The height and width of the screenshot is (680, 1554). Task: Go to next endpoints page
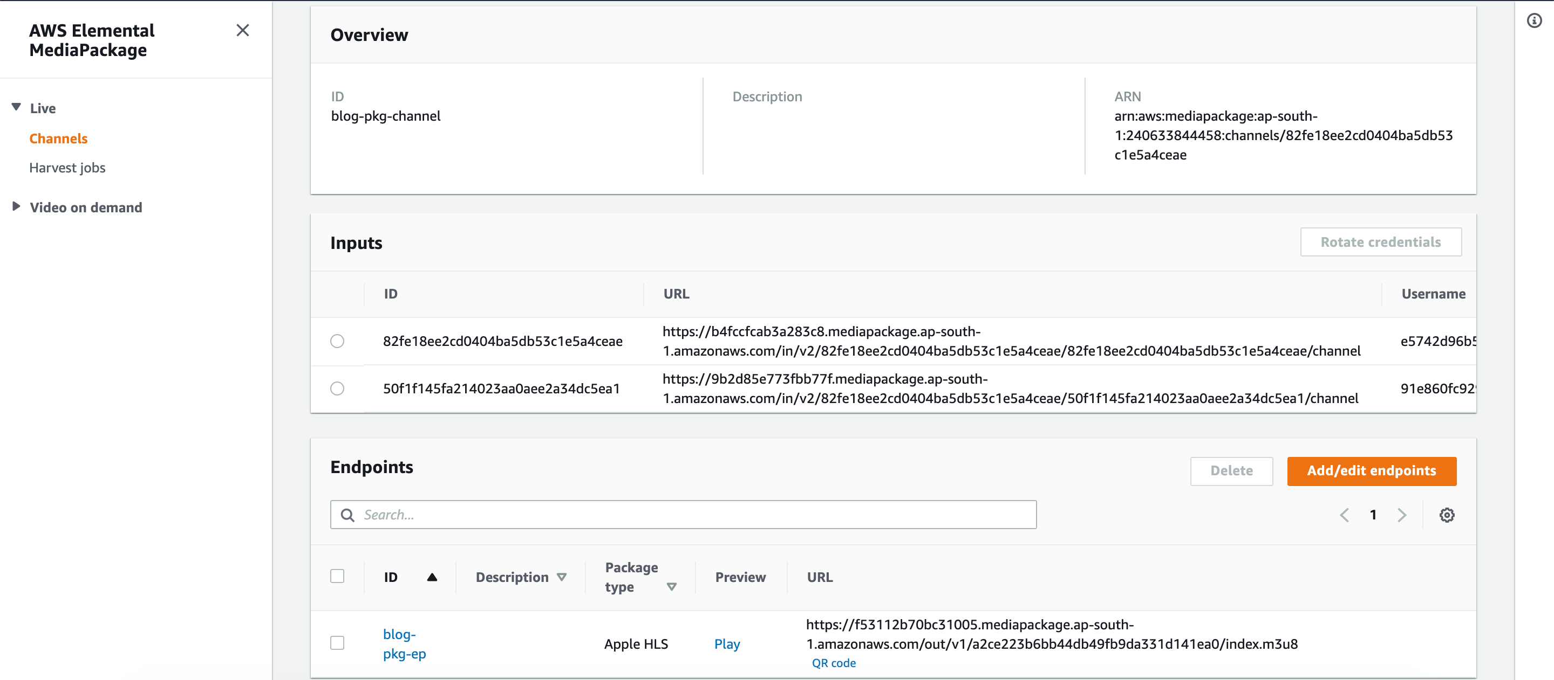[1401, 515]
